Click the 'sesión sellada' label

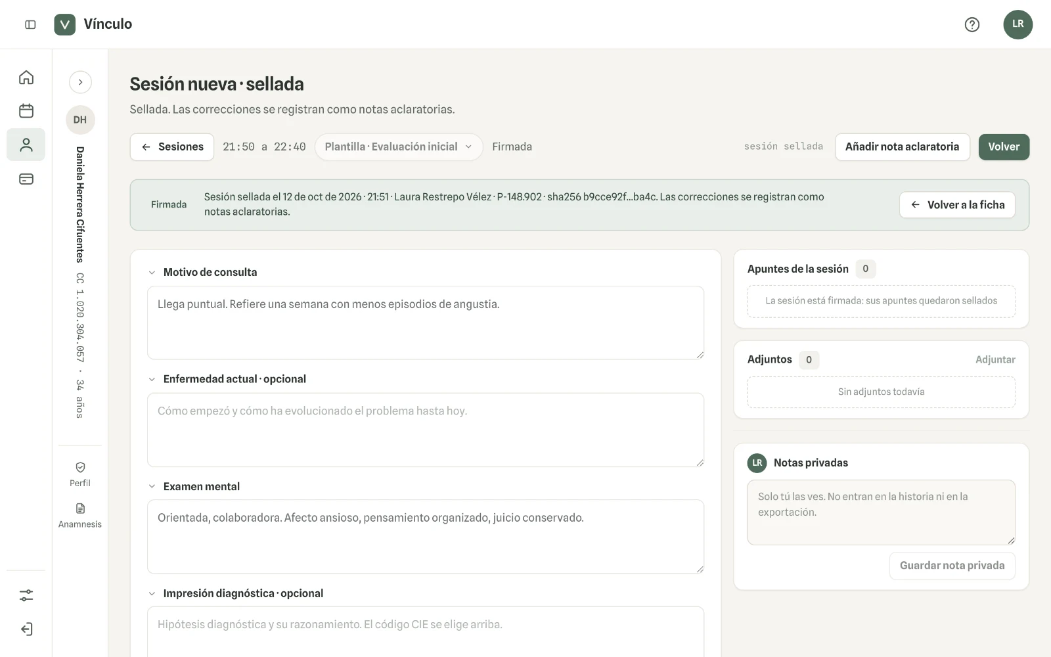783,147
